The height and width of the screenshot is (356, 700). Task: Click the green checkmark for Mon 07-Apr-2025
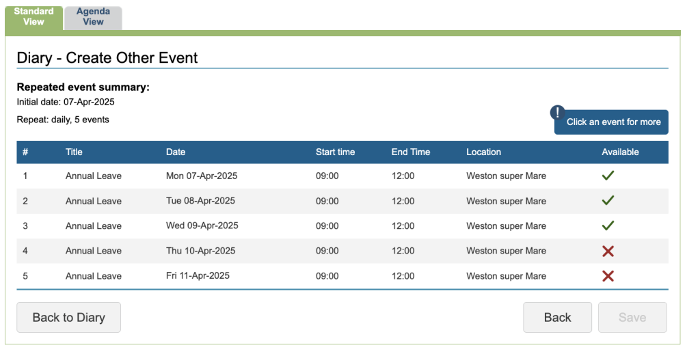(608, 176)
